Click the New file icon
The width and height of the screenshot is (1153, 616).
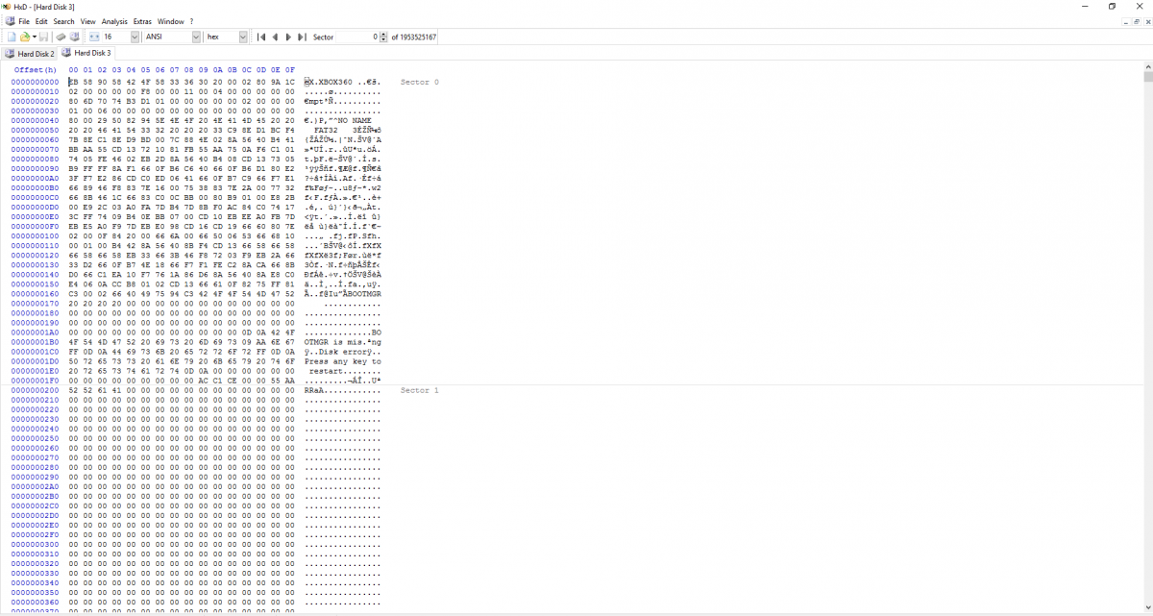pos(12,37)
